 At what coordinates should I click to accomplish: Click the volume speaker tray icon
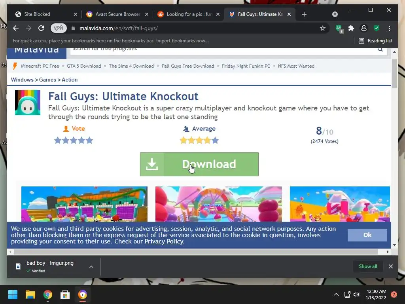pyautogui.click(x=356, y=294)
